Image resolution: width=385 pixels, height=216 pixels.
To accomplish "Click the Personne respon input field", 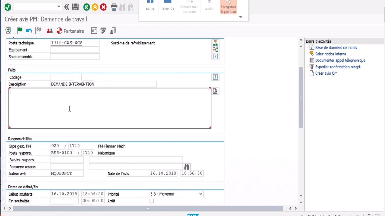I will pyautogui.click(x=67, y=167).
